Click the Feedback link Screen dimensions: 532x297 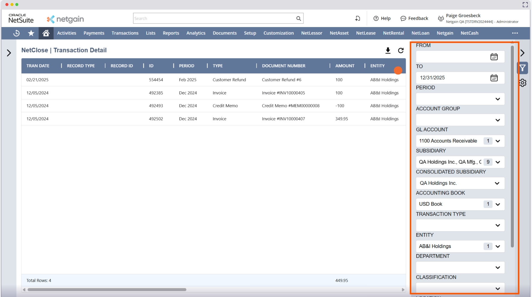point(414,18)
